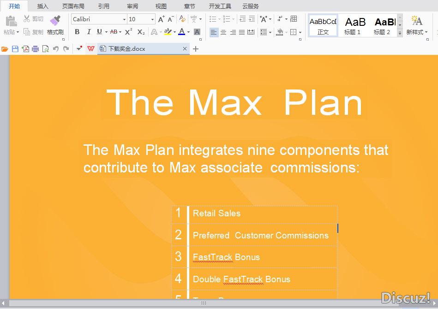Click the Copy (复制) button
The width and height of the screenshot is (438, 309).
[33, 32]
